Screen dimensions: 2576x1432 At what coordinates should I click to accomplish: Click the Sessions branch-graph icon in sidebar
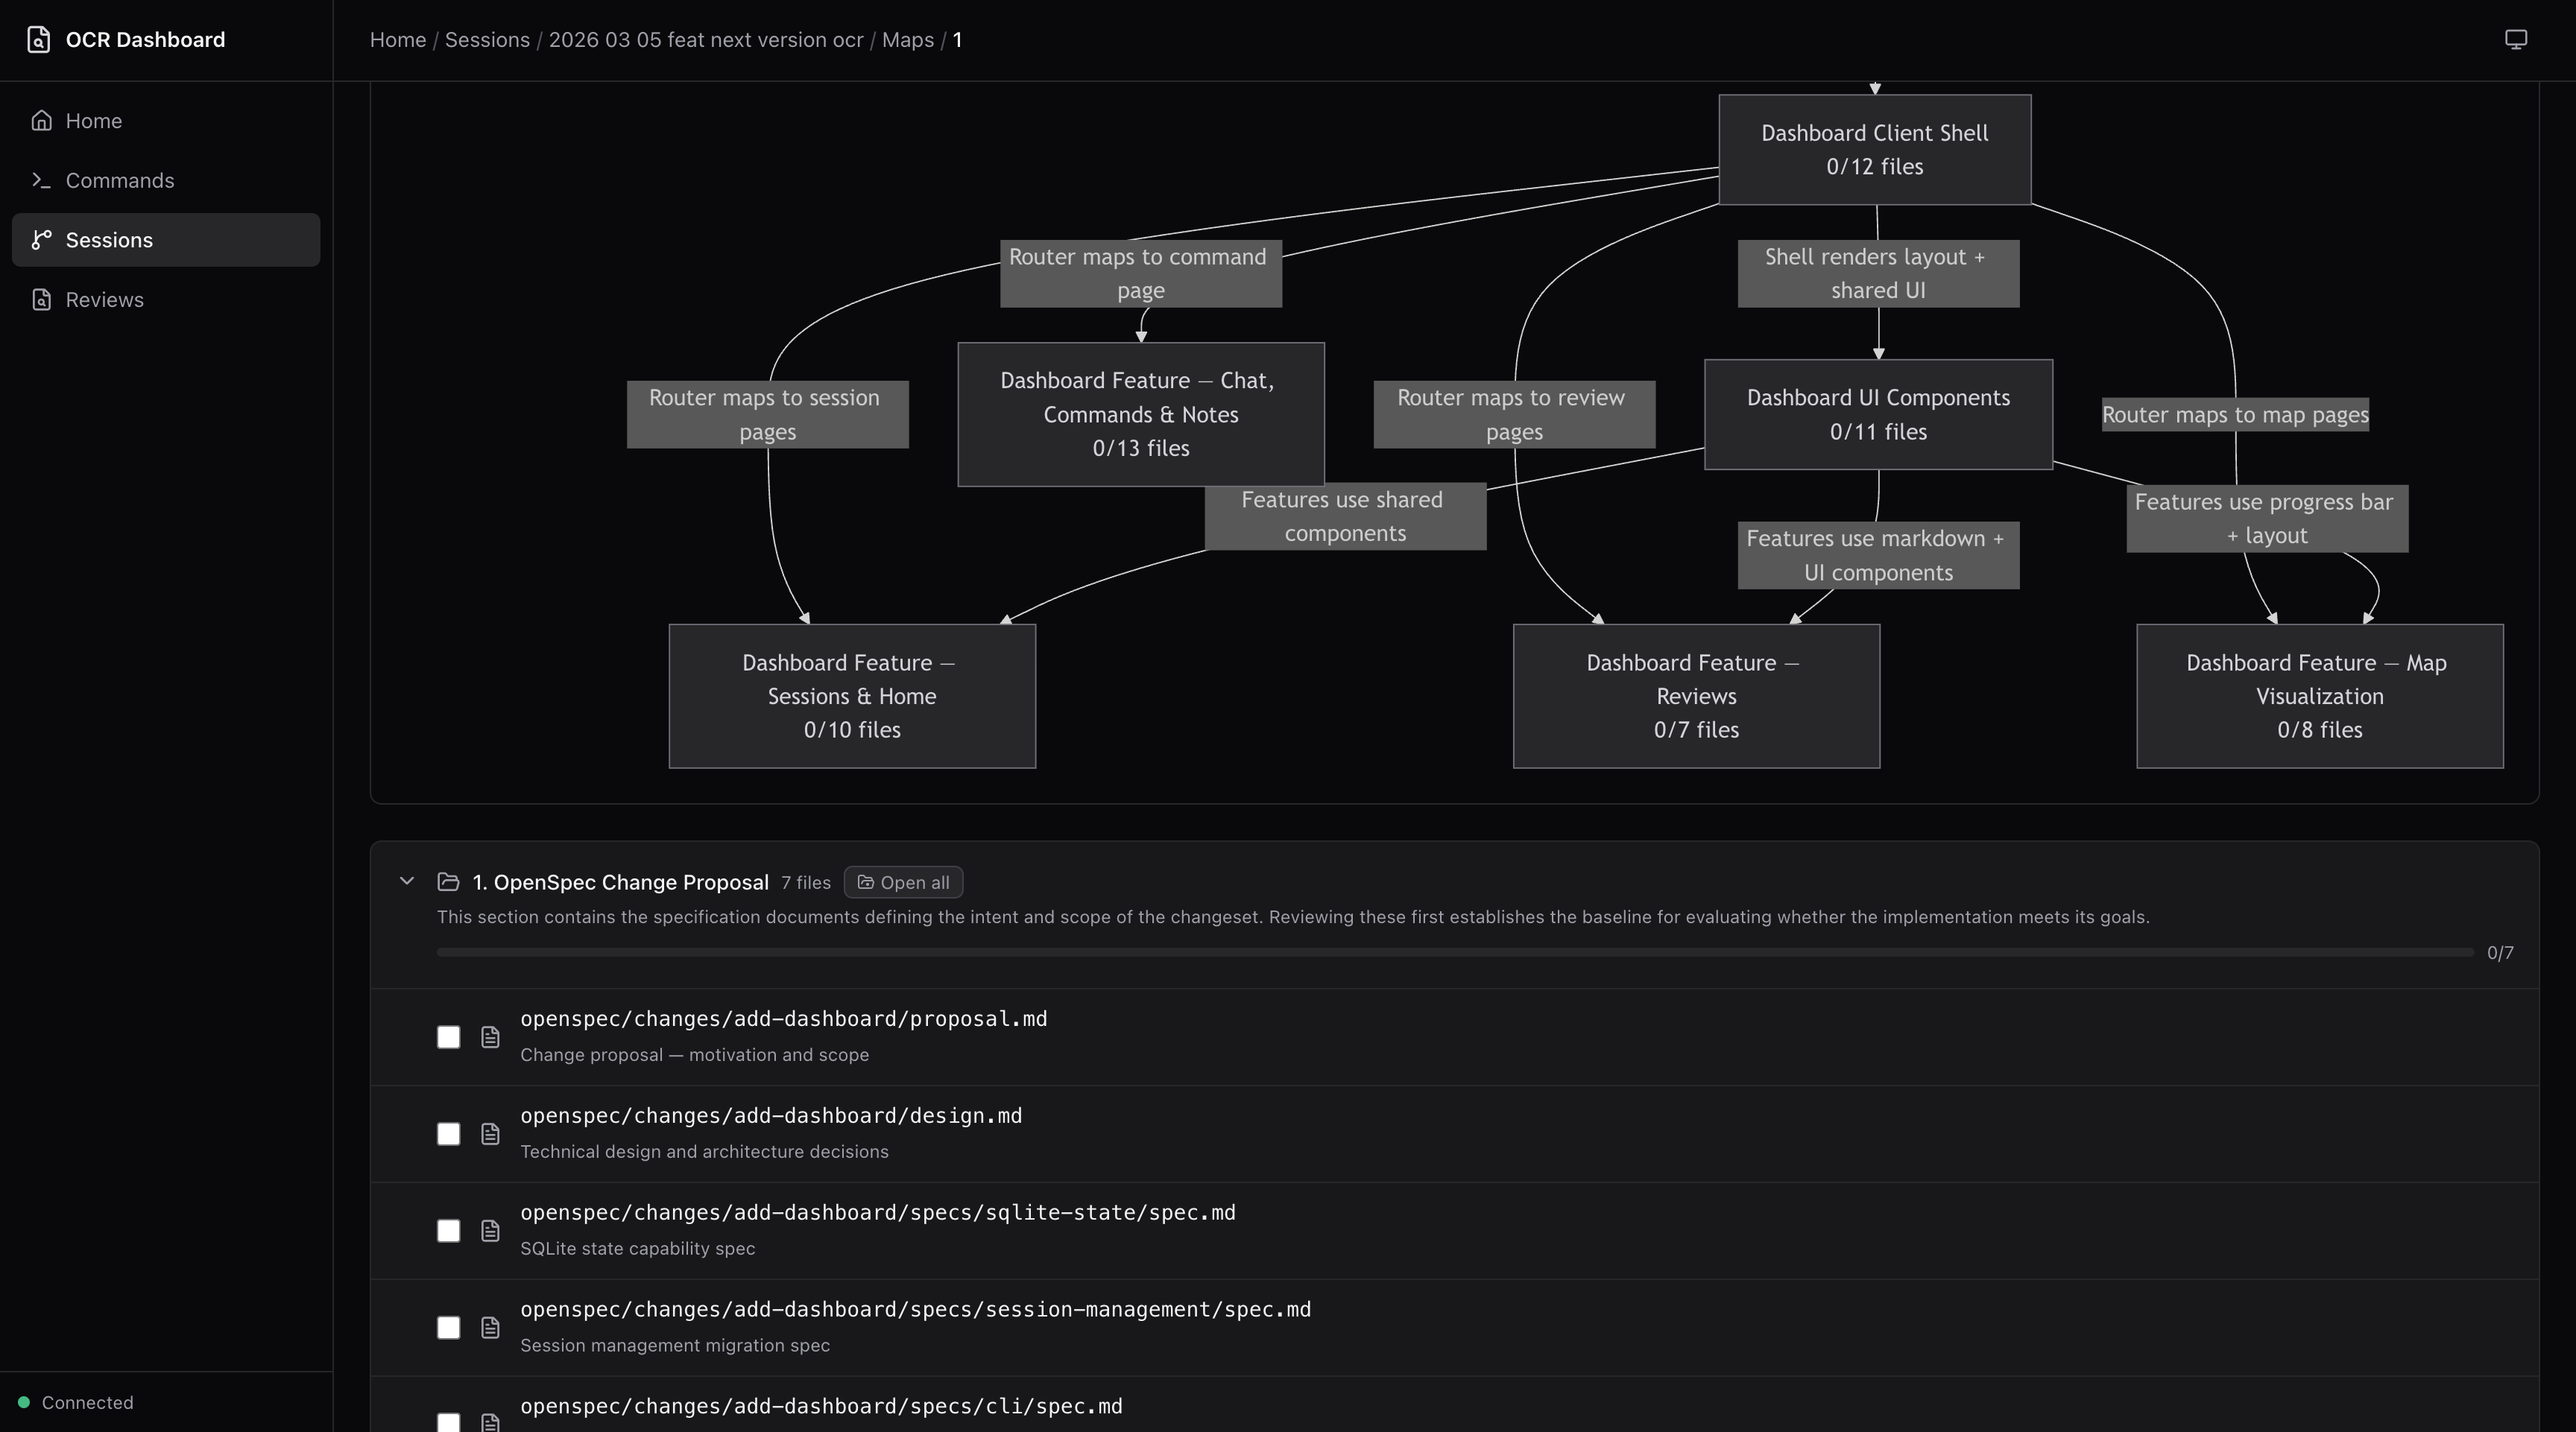click(x=41, y=240)
